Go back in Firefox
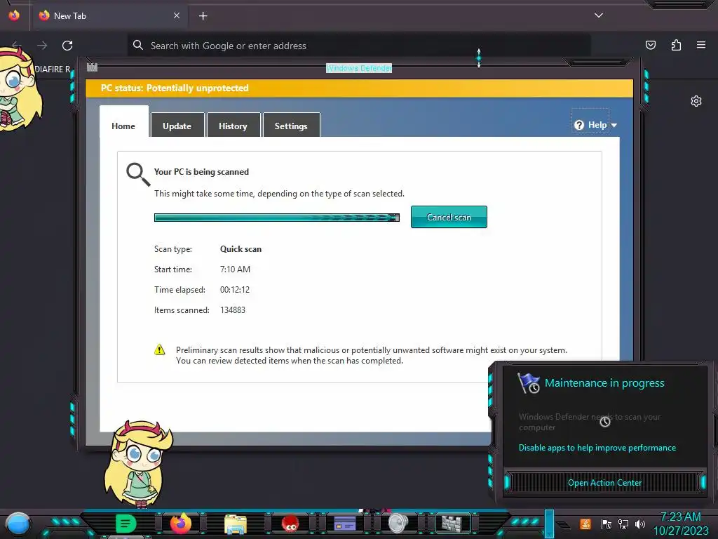The width and height of the screenshot is (718, 539). (17, 46)
